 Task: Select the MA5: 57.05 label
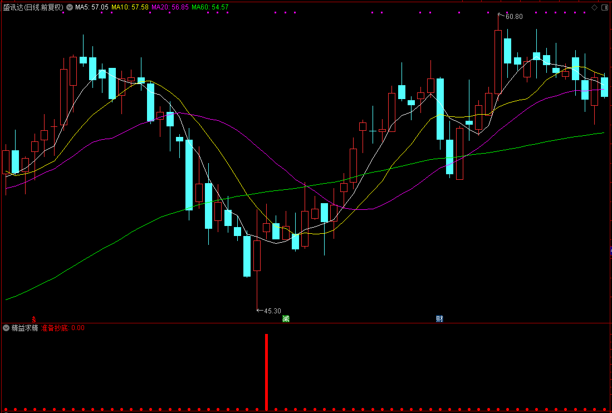pyautogui.click(x=92, y=7)
